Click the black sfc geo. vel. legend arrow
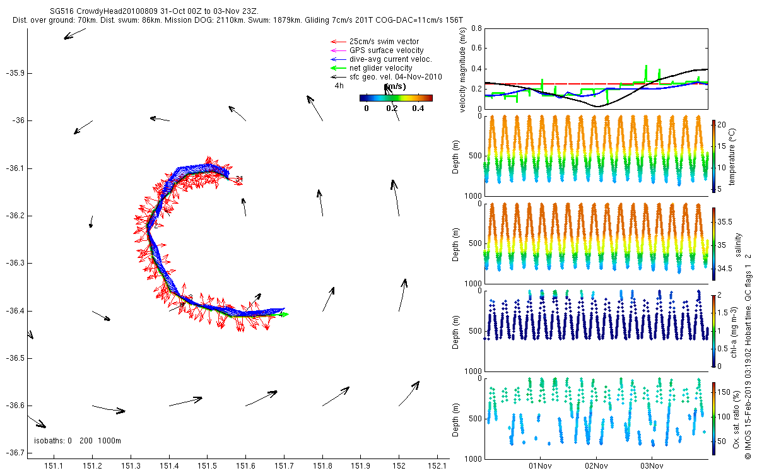757x473 pixels. pyautogui.click(x=338, y=77)
